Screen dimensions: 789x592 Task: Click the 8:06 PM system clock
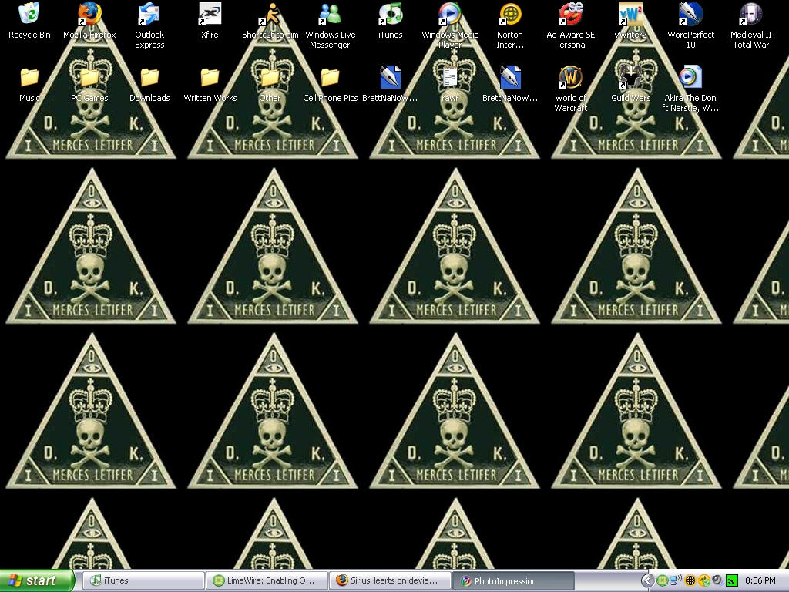(x=760, y=581)
